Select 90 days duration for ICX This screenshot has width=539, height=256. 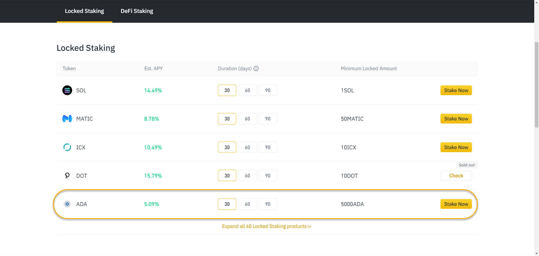pyautogui.click(x=268, y=147)
